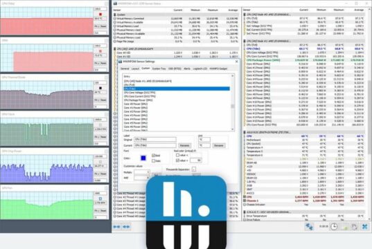Image resolution: width=372 pixels, height=249 pixels.
Task: Open the OSD (RTSS) tab
Action: [175, 68]
